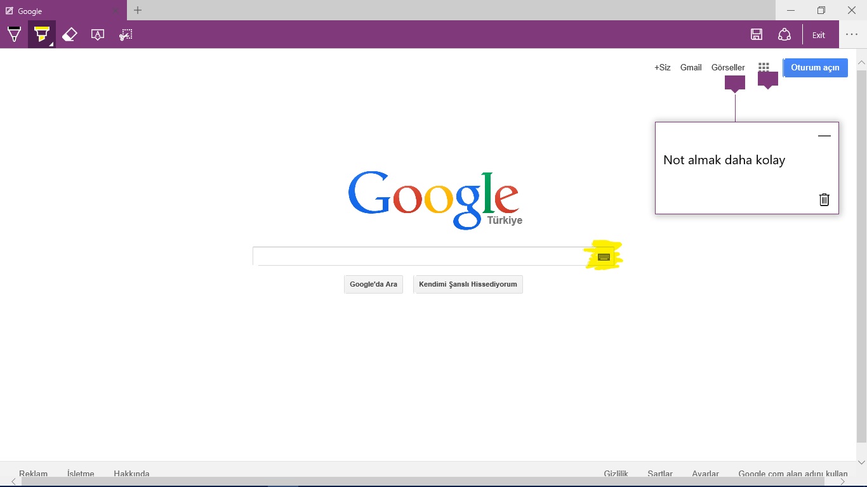Viewport: 867px width, 487px height.
Task: Toggle the purple note marker under Görseller
Action: tap(735, 83)
